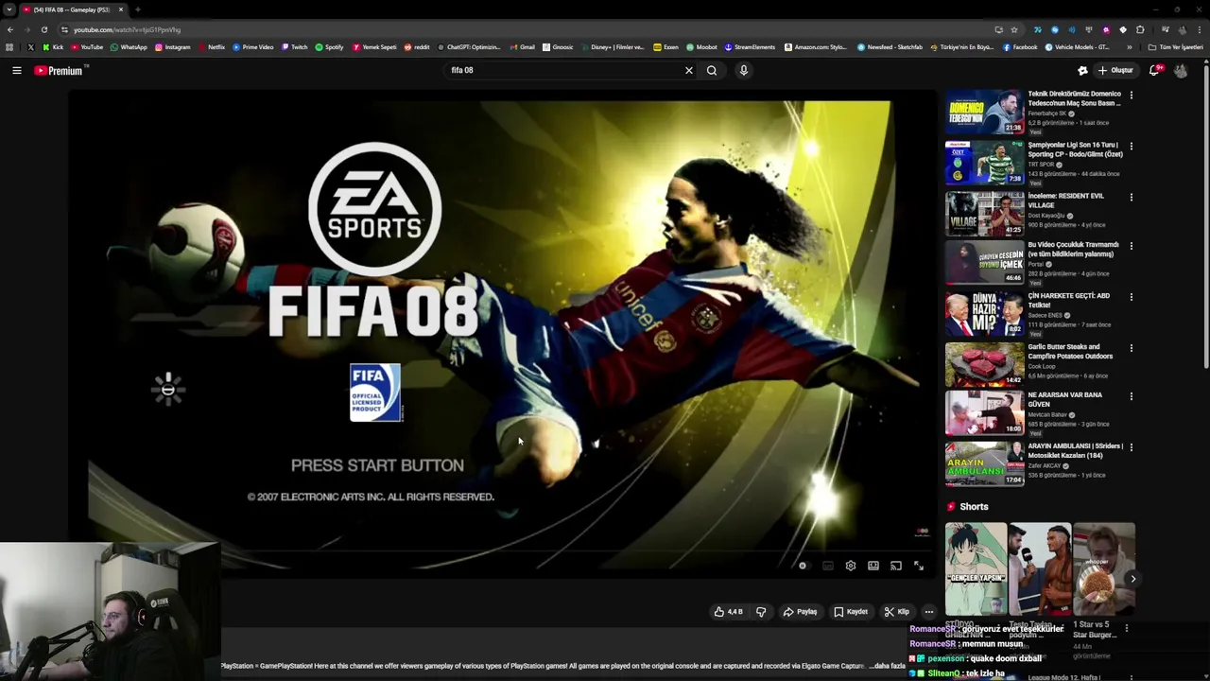
Task: Open the Instagram bookmark
Action: coord(172,46)
